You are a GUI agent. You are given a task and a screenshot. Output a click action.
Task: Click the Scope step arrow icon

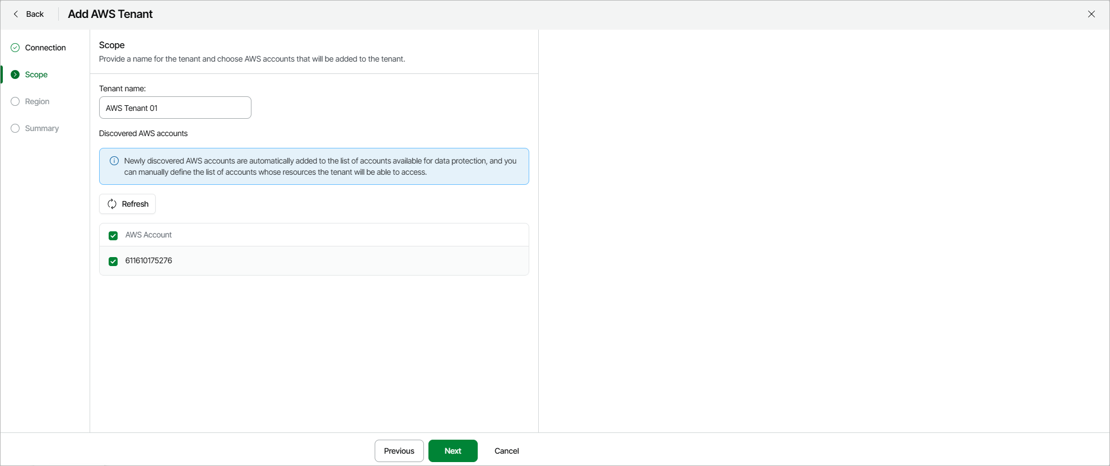pos(15,74)
